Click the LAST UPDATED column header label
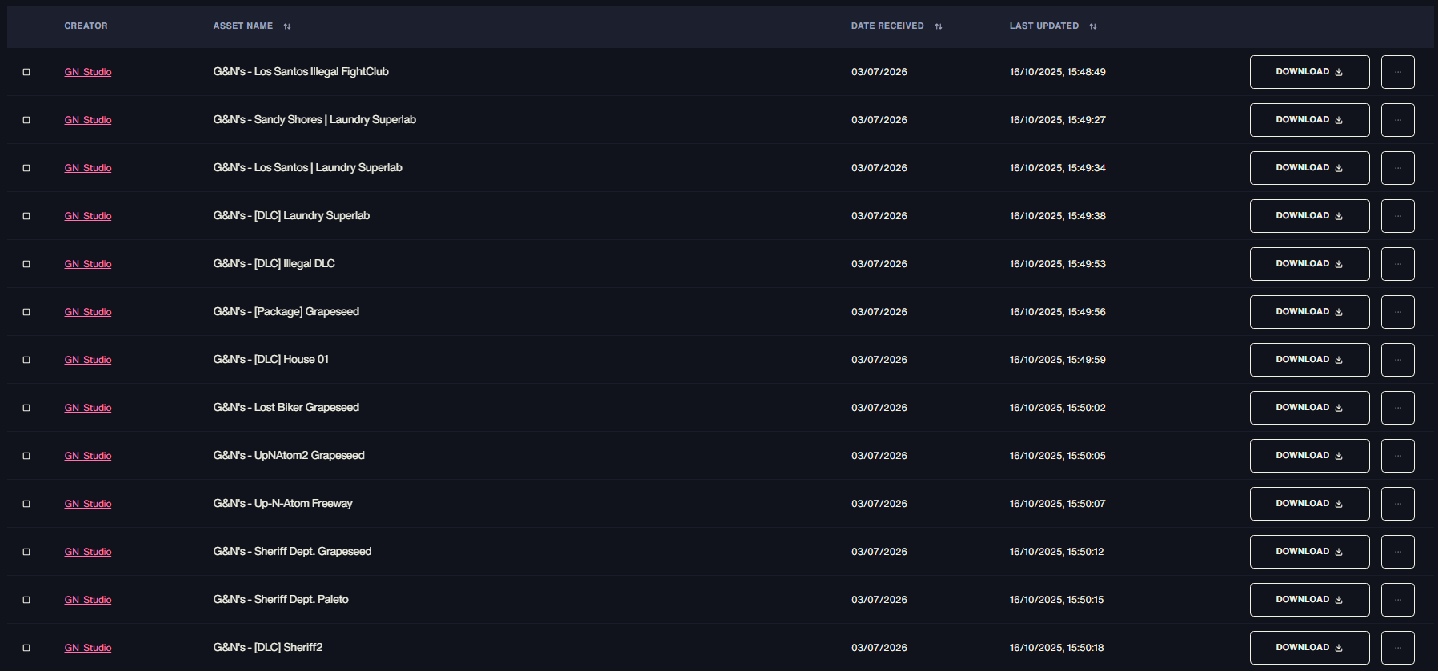 tap(1044, 26)
